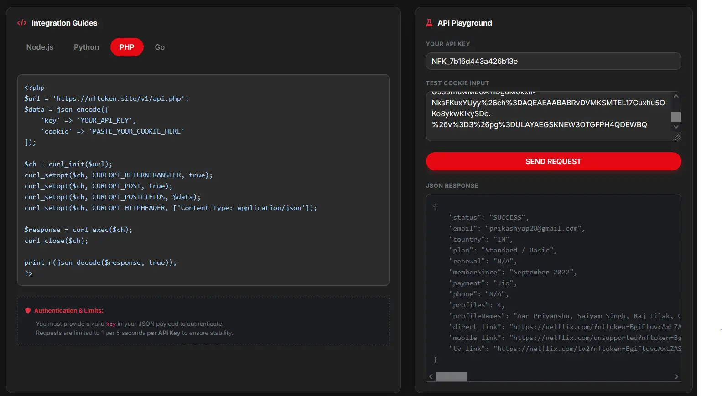
Task: Switch to the Node.js tab
Action: coord(40,47)
